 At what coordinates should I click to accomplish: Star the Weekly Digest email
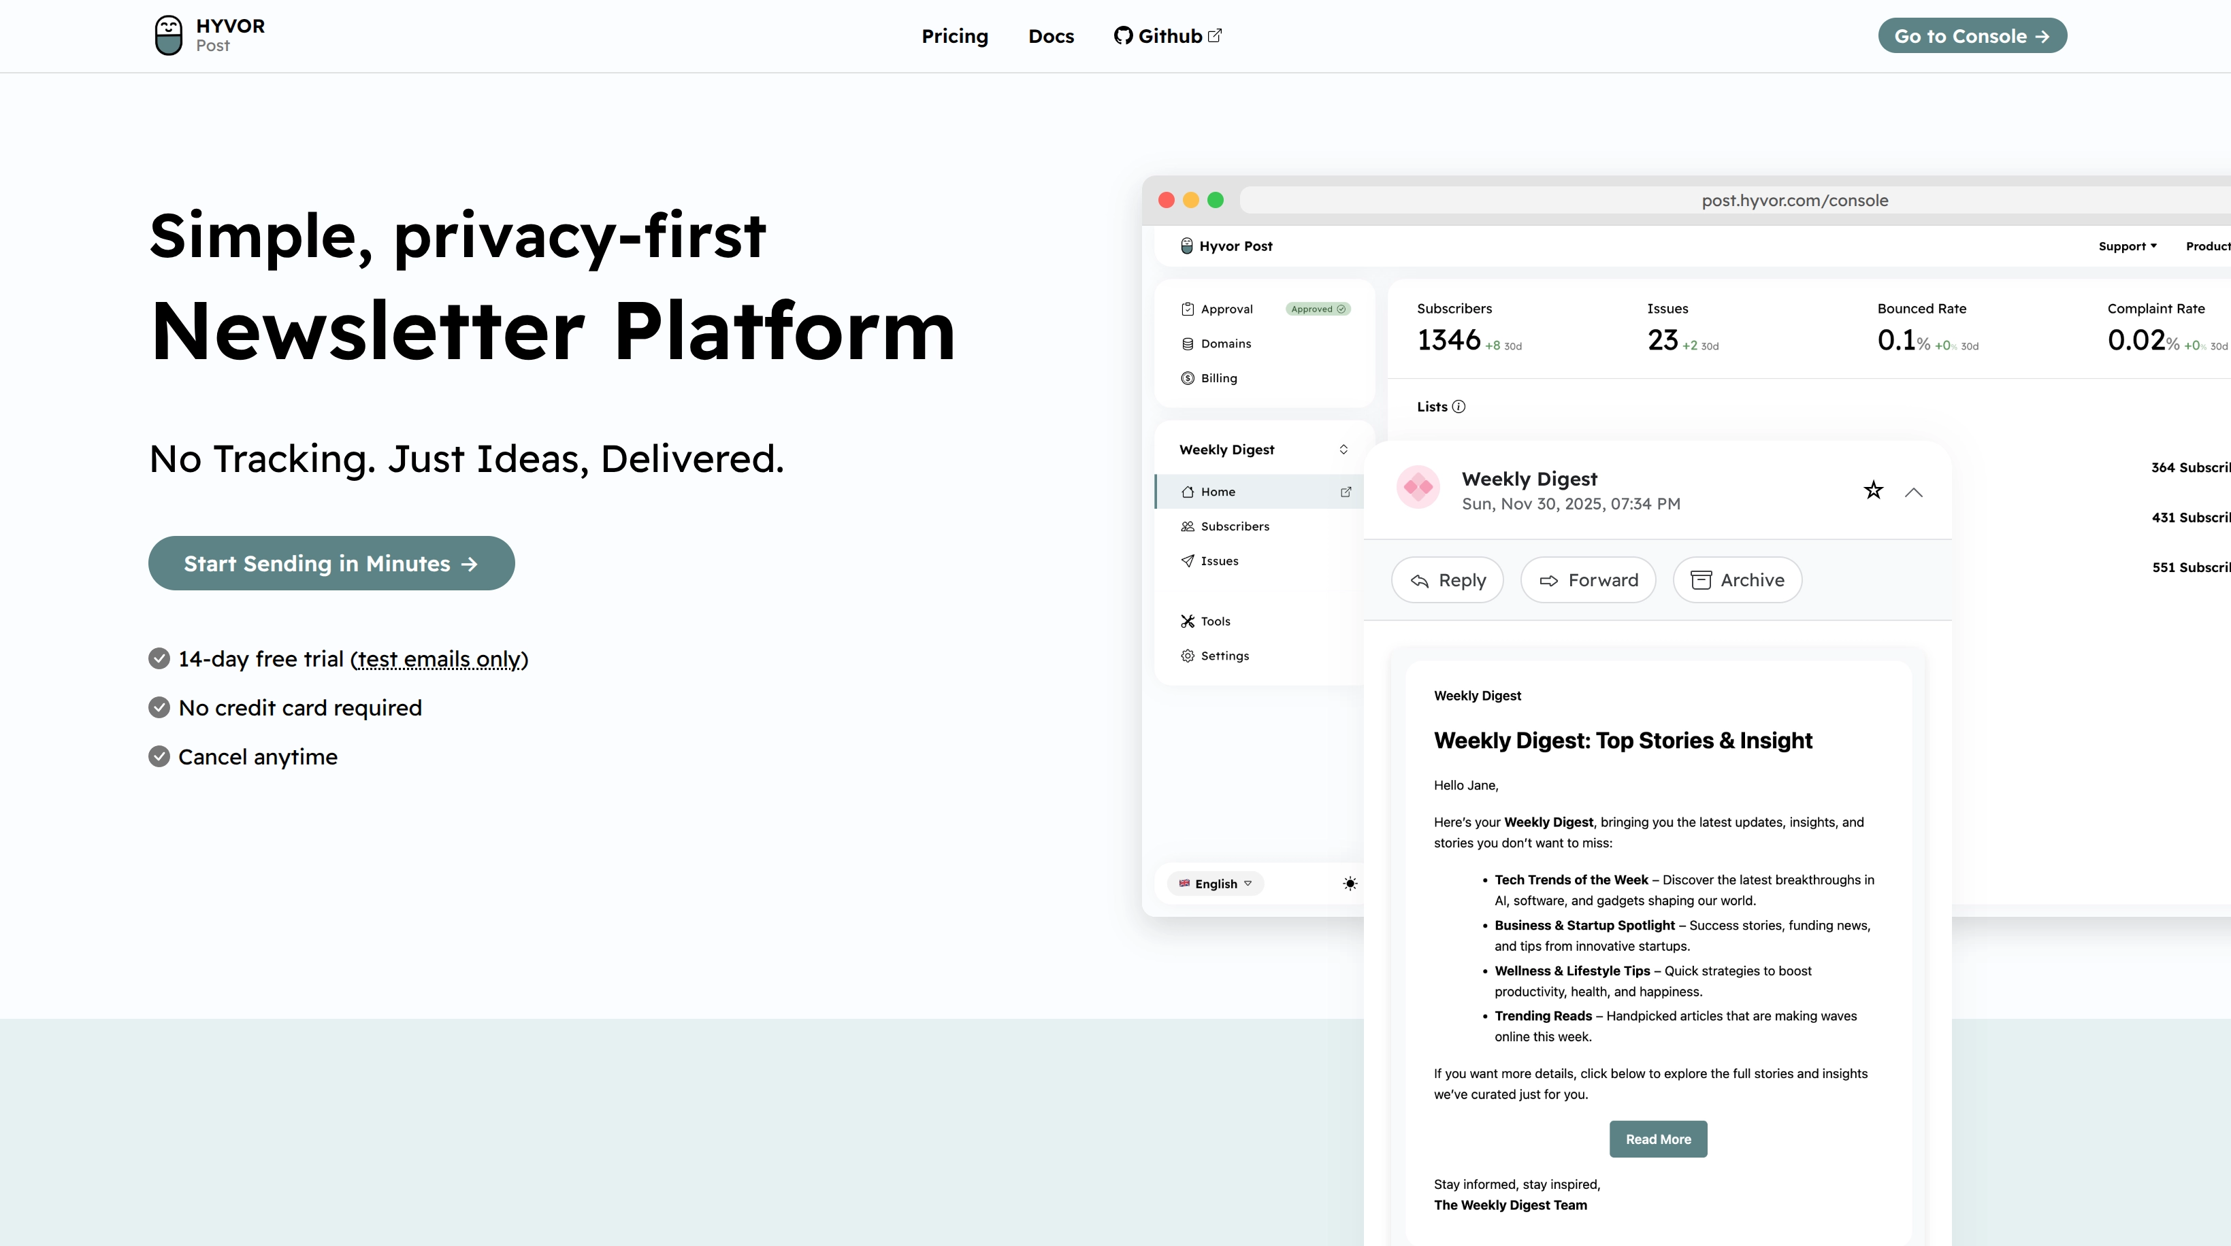pos(1873,490)
